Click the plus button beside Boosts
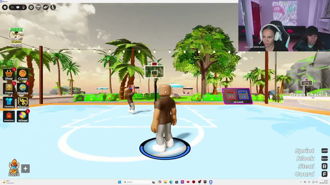This screenshot has width=330, height=185. [25, 169]
